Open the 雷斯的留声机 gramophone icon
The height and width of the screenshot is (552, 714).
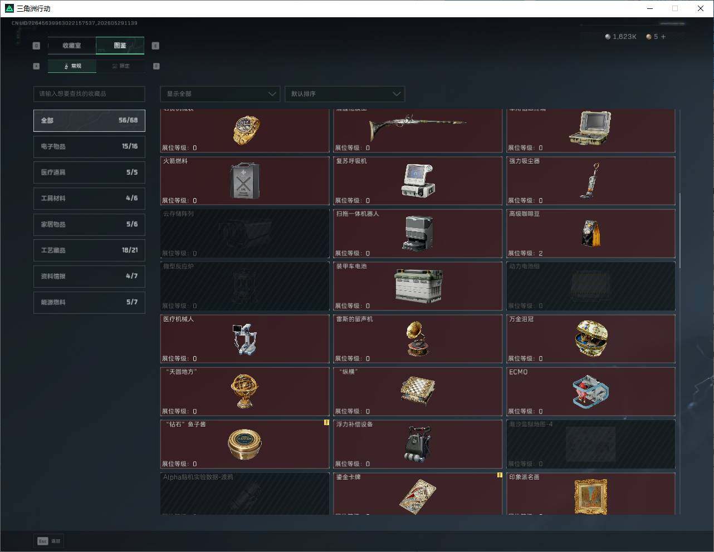pyautogui.click(x=418, y=338)
